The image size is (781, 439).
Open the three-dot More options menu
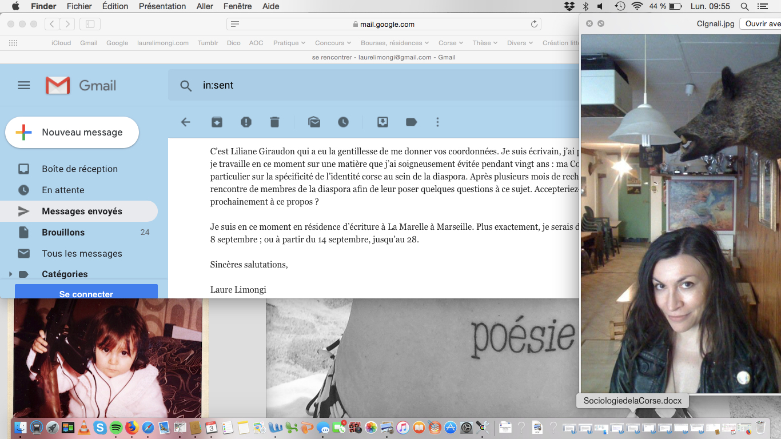pyautogui.click(x=437, y=122)
